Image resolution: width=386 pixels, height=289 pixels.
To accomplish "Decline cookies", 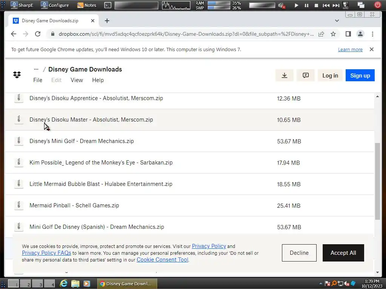I will (299, 253).
